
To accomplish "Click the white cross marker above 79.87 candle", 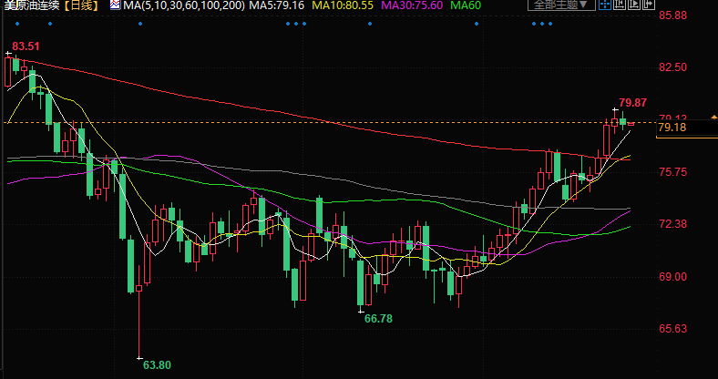I will pyautogui.click(x=614, y=109).
